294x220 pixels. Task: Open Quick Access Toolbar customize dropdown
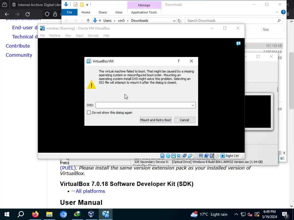(87, 5)
